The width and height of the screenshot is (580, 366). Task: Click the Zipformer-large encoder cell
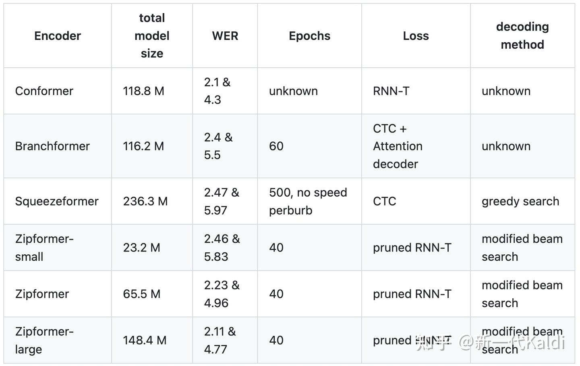pos(44,340)
